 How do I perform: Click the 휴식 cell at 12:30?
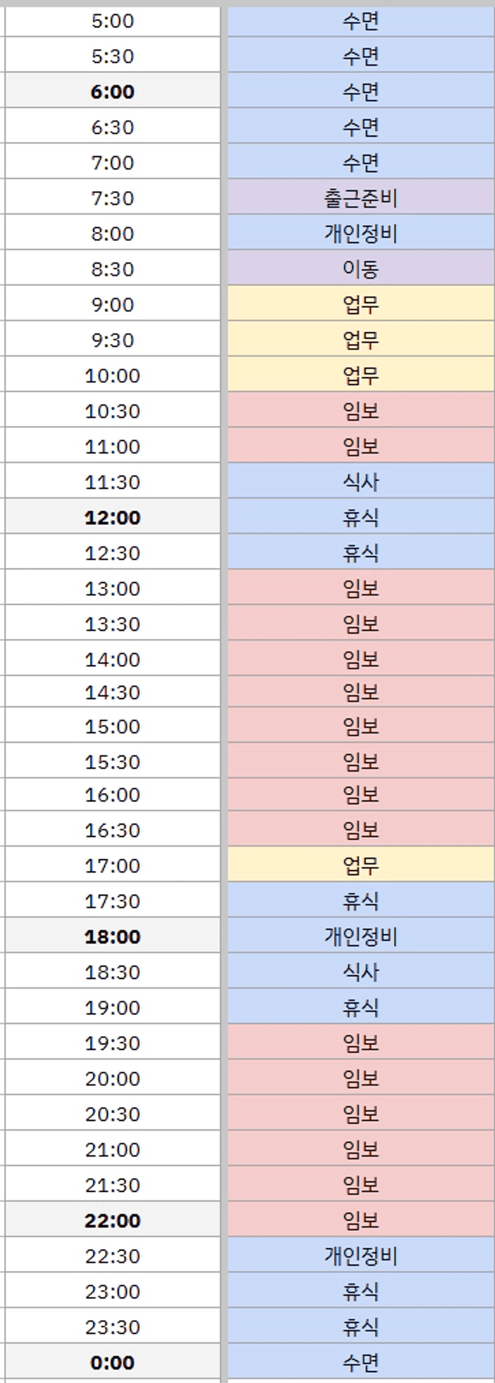[x=360, y=552]
